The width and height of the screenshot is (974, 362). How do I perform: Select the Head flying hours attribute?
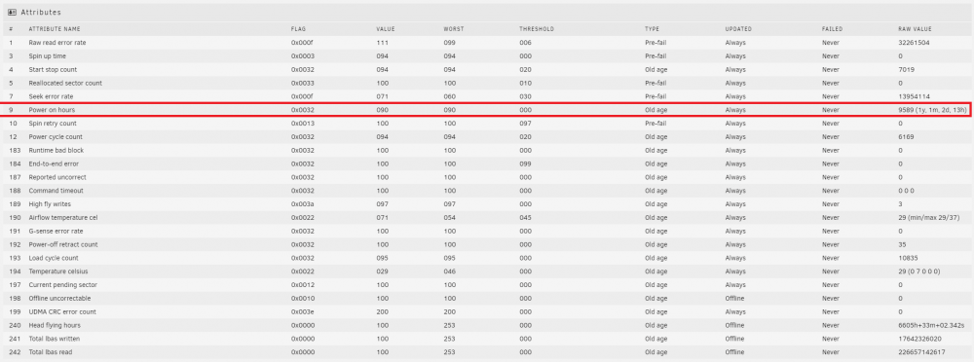[x=55, y=325]
